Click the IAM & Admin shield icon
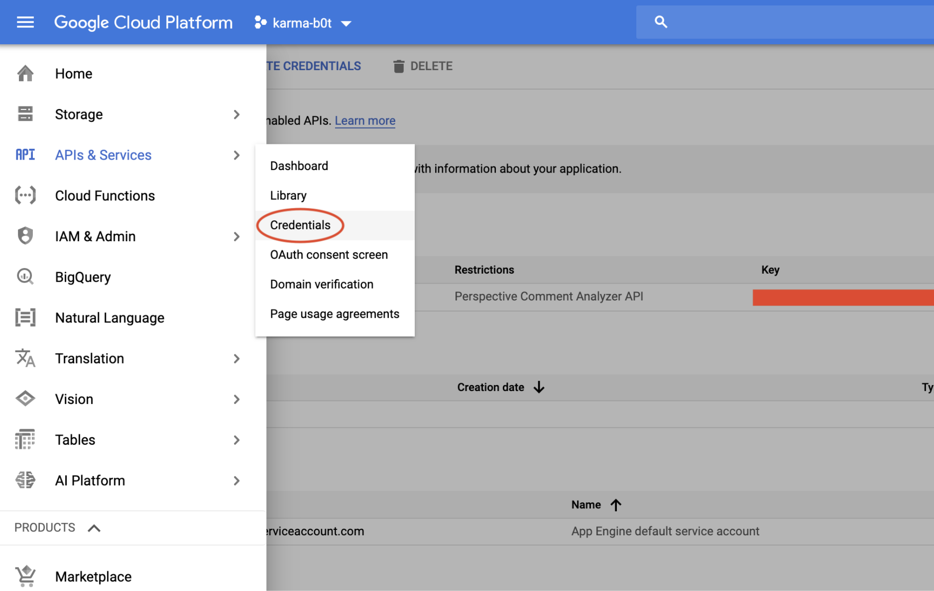This screenshot has width=934, height=591. (25, 236)
